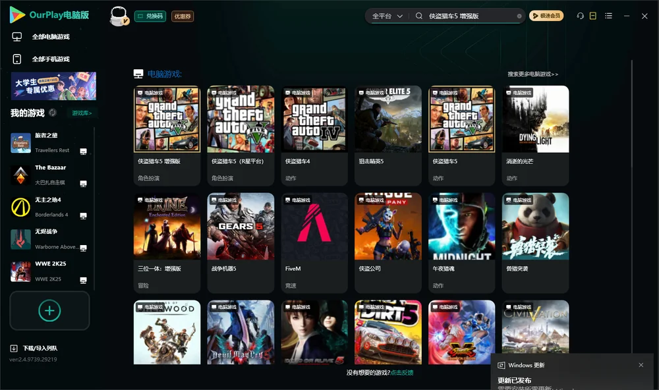Click the refresh icon next to 我的游戏
Image resolution: width=659 pixels, height=390 pixels.
[53, 113]
